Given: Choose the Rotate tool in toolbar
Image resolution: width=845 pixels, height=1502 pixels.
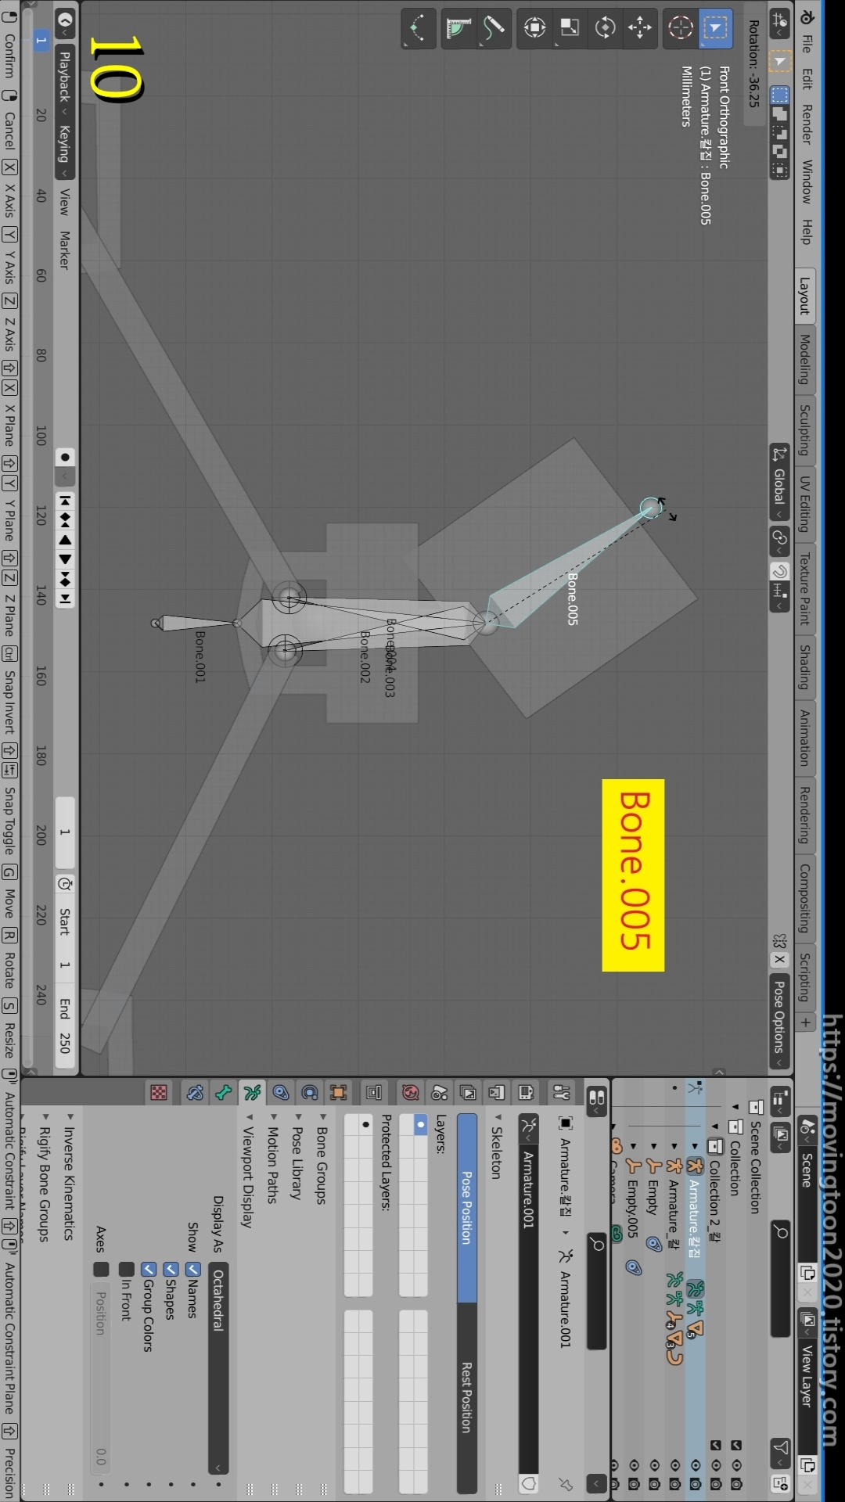Looking at the screenshot, I should pos(605,28).
